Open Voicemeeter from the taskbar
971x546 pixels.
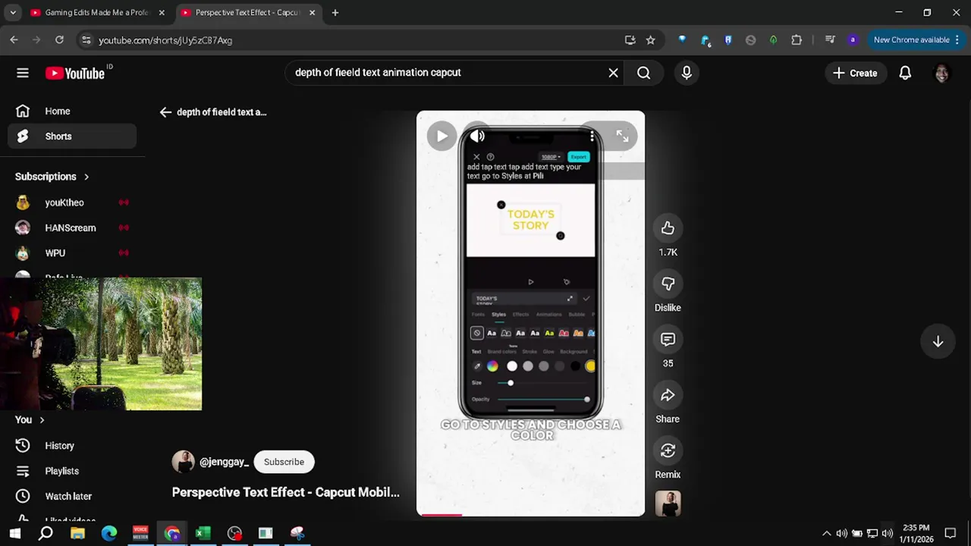point(140,533)
